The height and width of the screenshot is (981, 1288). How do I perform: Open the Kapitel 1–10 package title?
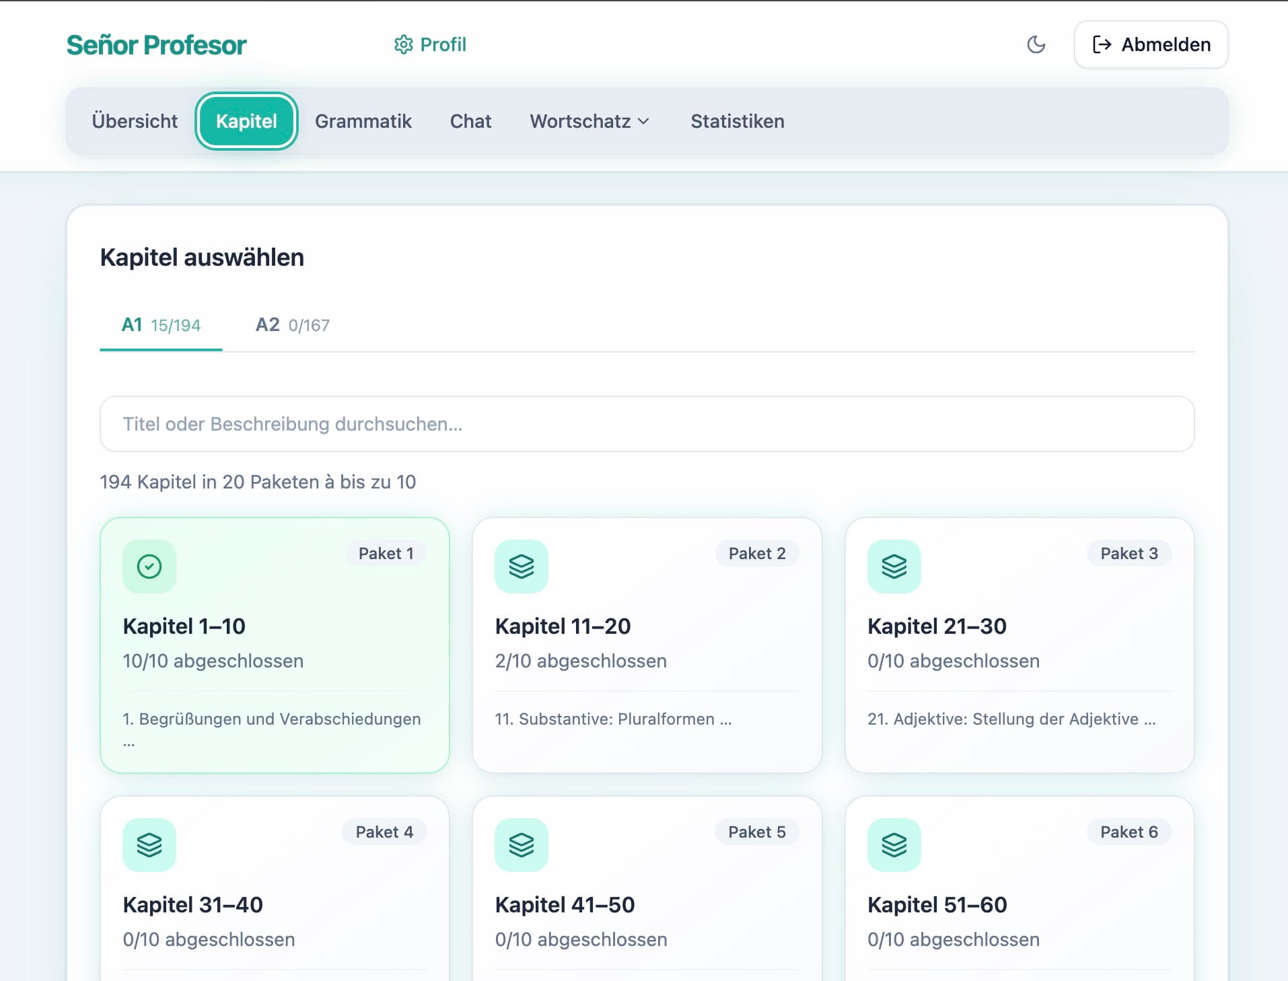tap(184, 626)
